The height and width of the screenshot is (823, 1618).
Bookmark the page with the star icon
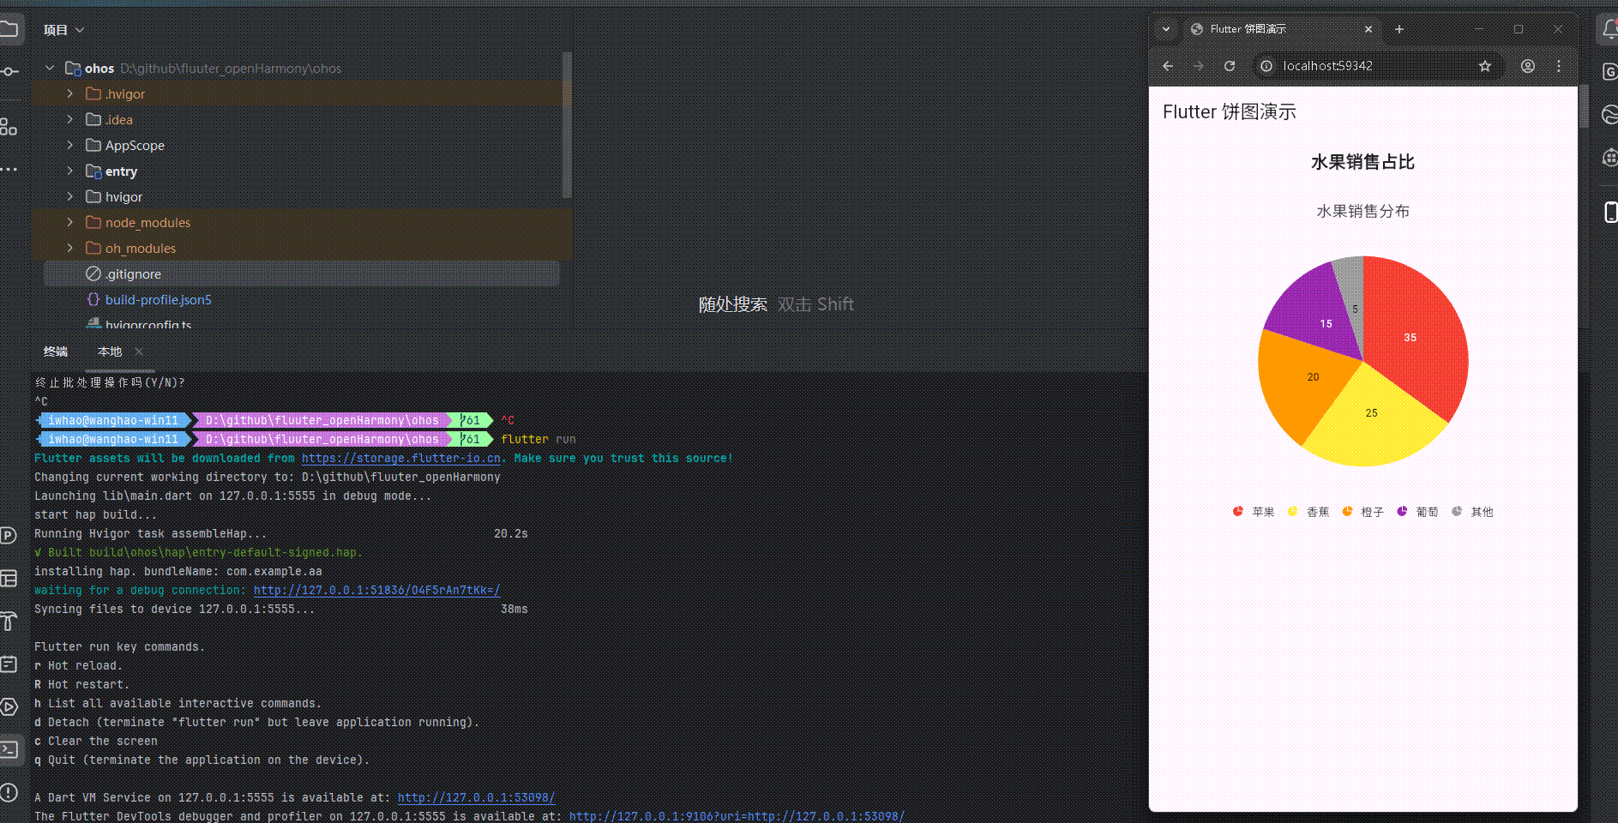tap(1485, 66)
